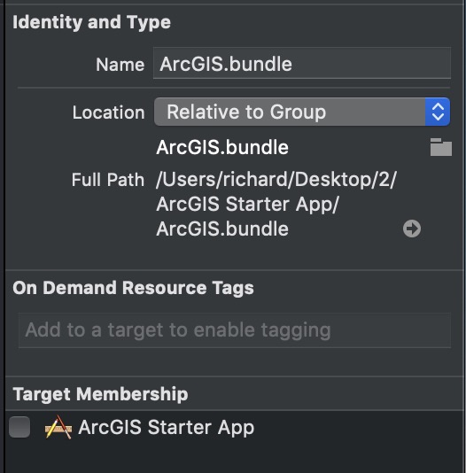Click the last ArcGIS.bundle line of full path
The height and width of the screenshot is (473, 466).
tap(222, 229)
